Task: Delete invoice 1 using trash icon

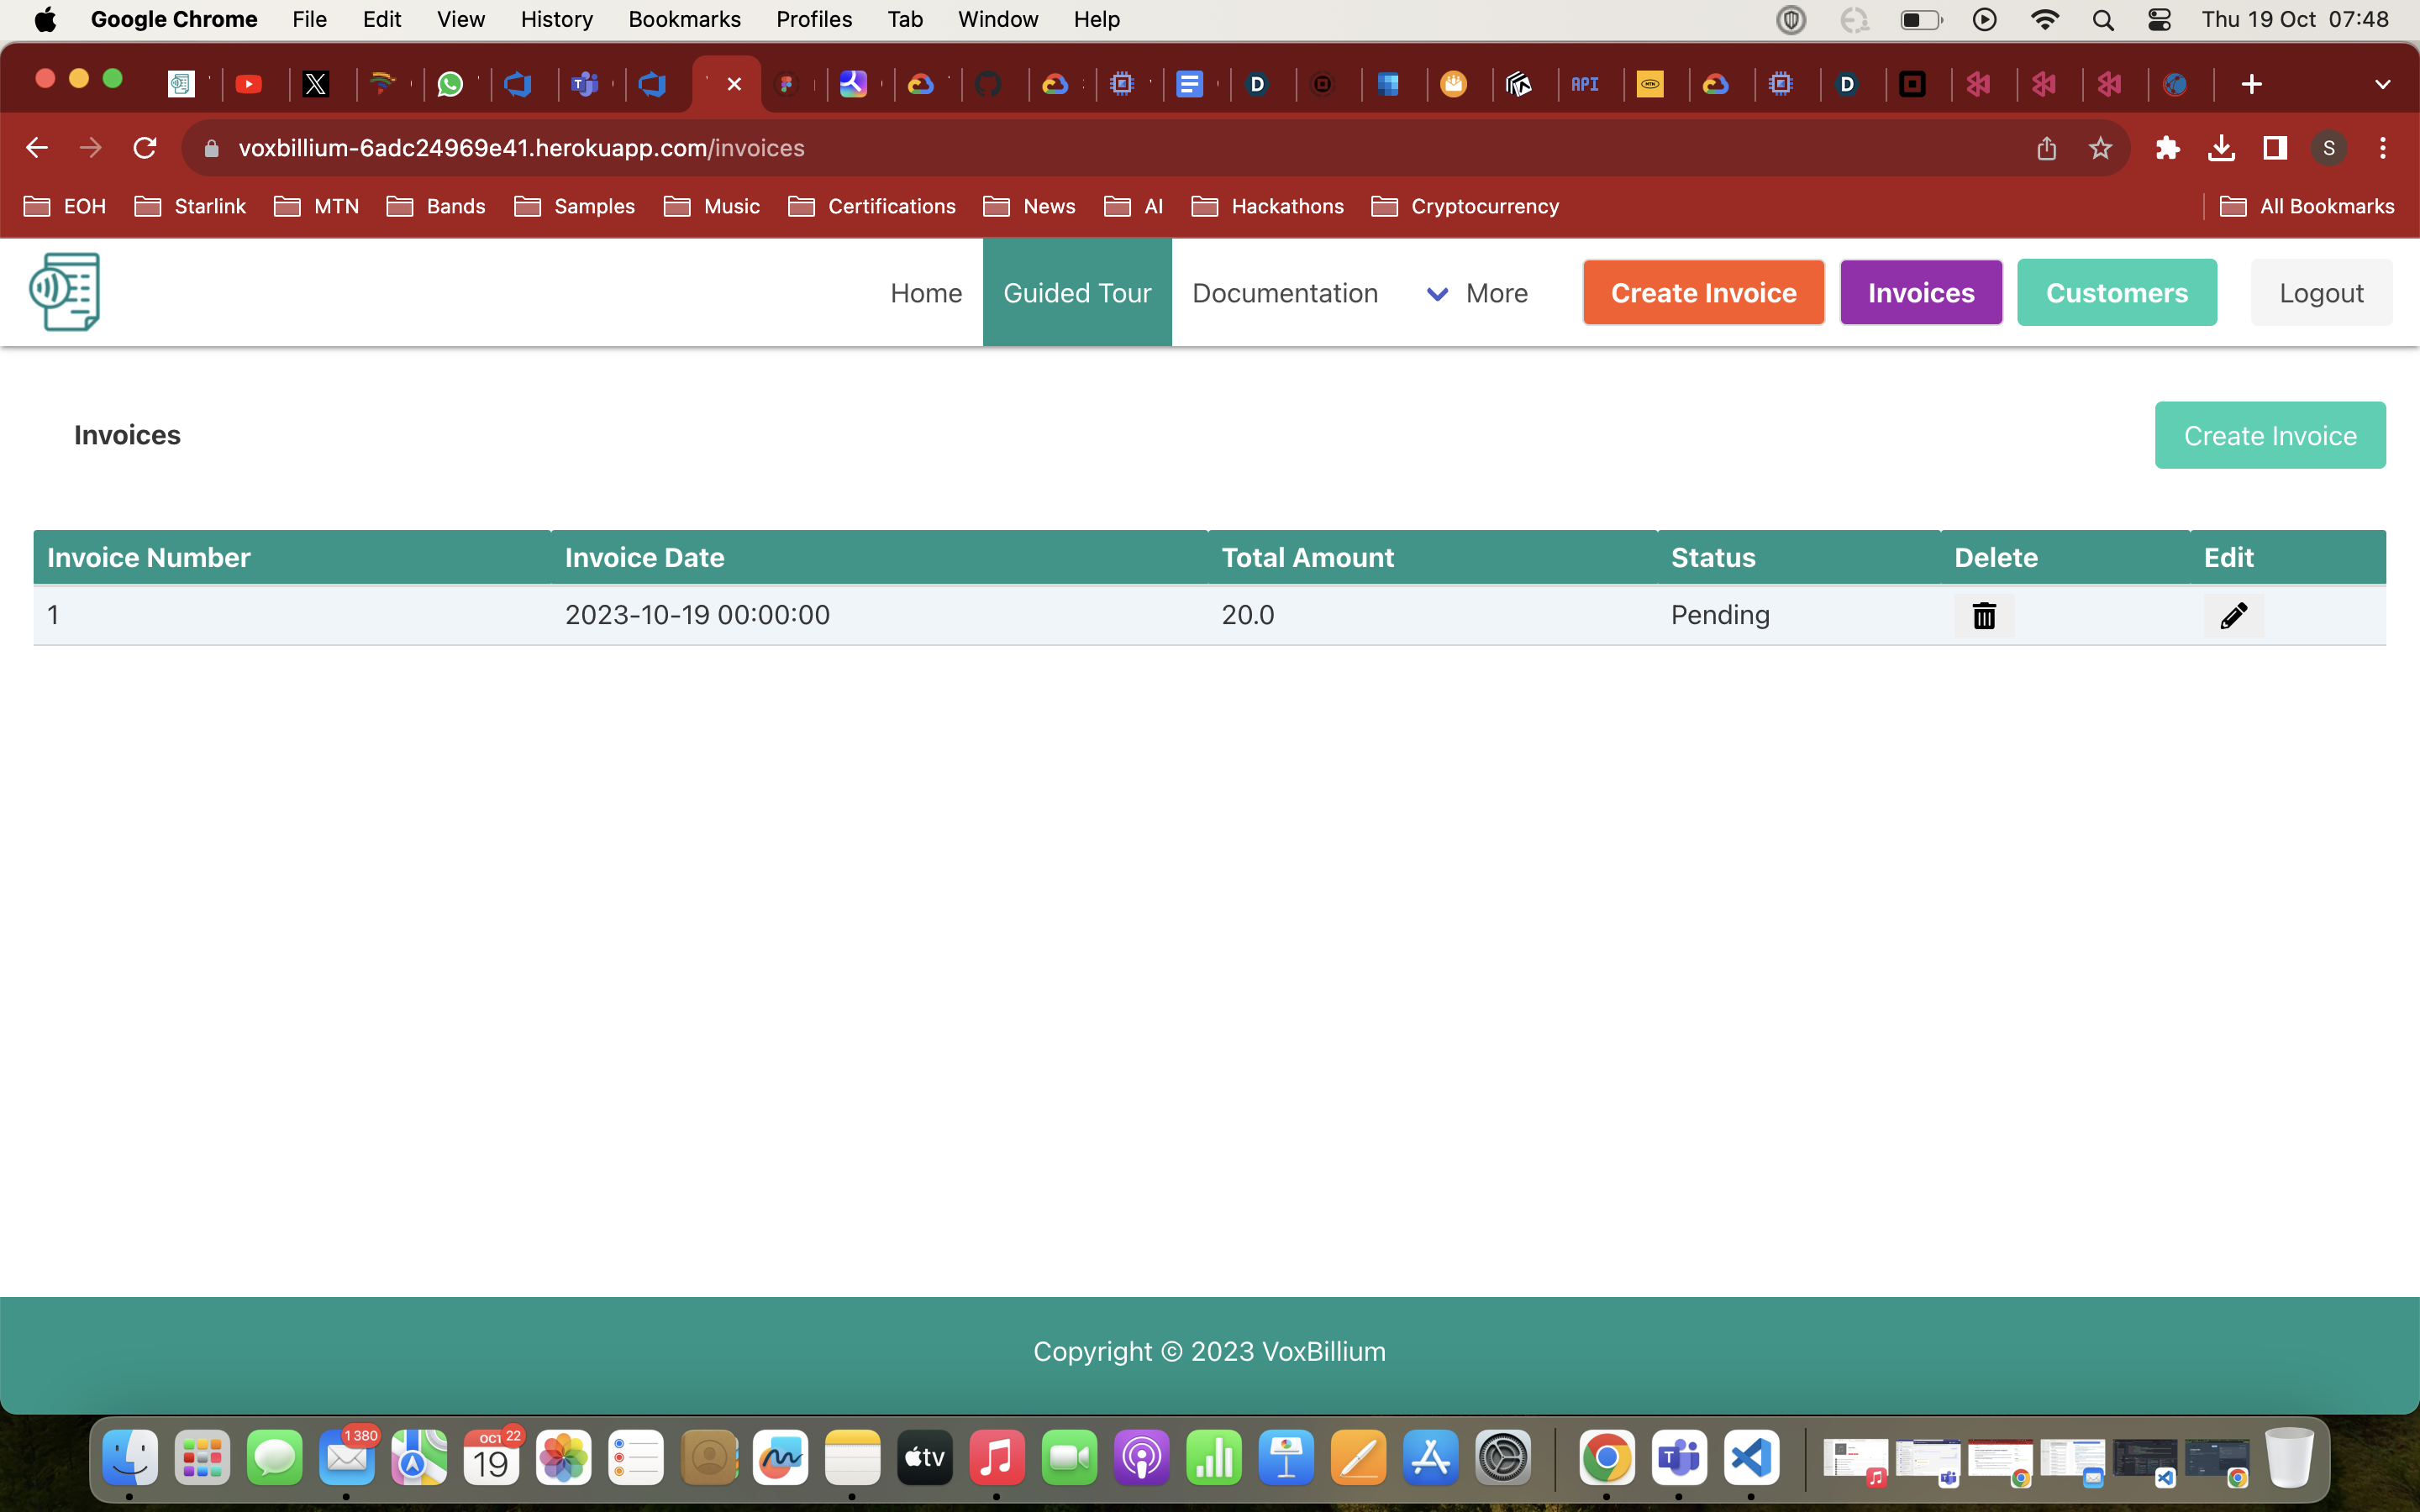Action: [x=1984, y=615]
